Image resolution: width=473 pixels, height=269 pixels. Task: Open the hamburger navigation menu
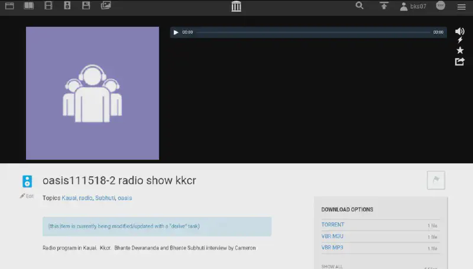(461, 7)
